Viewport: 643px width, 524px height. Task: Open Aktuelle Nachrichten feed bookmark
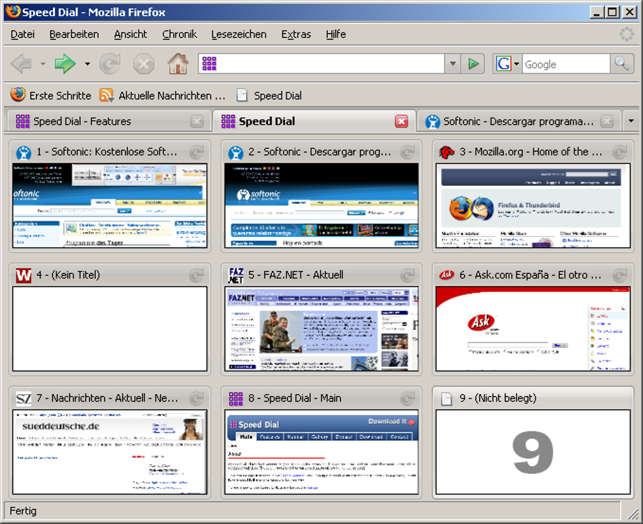coord(163,95)
